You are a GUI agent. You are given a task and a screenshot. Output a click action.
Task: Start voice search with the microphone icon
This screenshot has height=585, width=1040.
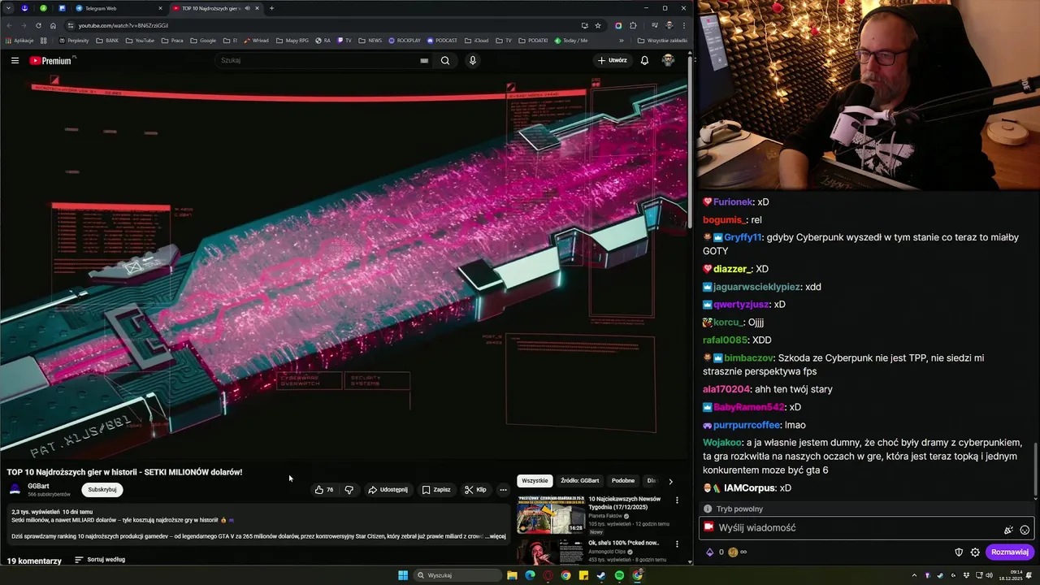point(472,60)
